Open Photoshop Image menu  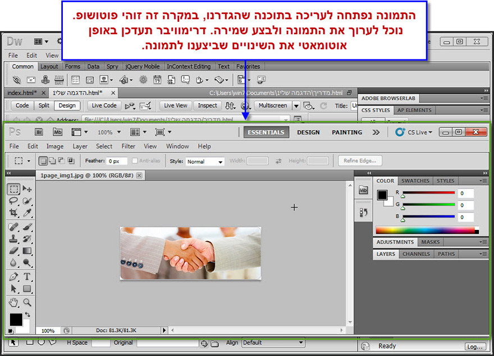55,146
